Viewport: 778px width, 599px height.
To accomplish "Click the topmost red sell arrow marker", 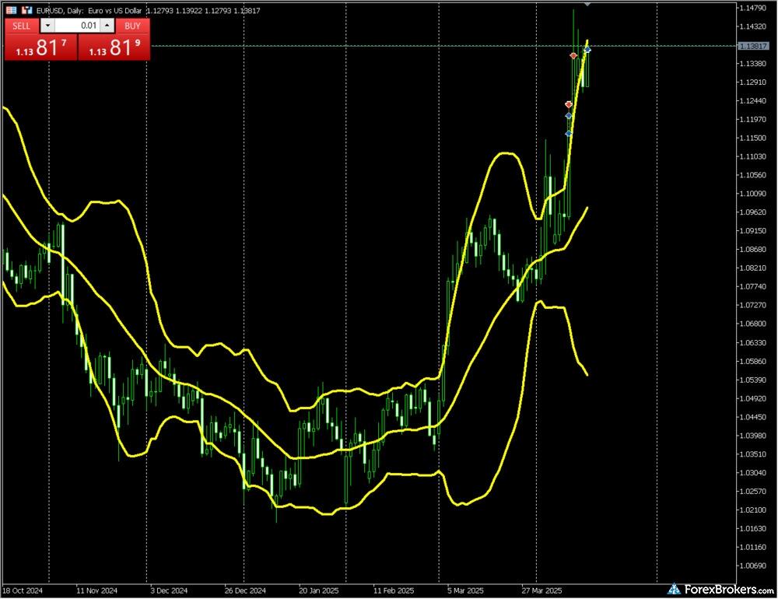I will pyautogui.click(x=573, y=56).
